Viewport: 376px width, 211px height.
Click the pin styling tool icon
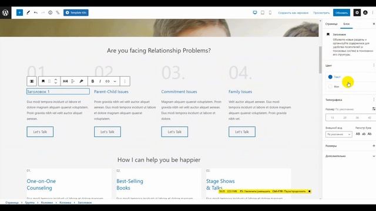(x=82, y=81)
